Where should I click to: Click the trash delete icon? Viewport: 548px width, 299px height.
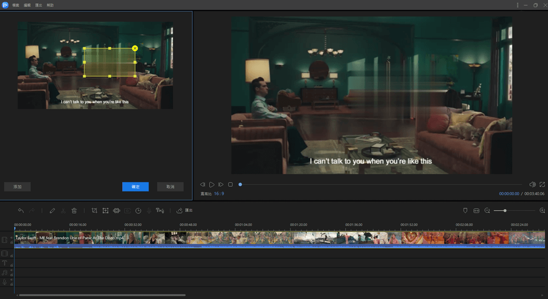pyautogui.click(x=74, y=211)
